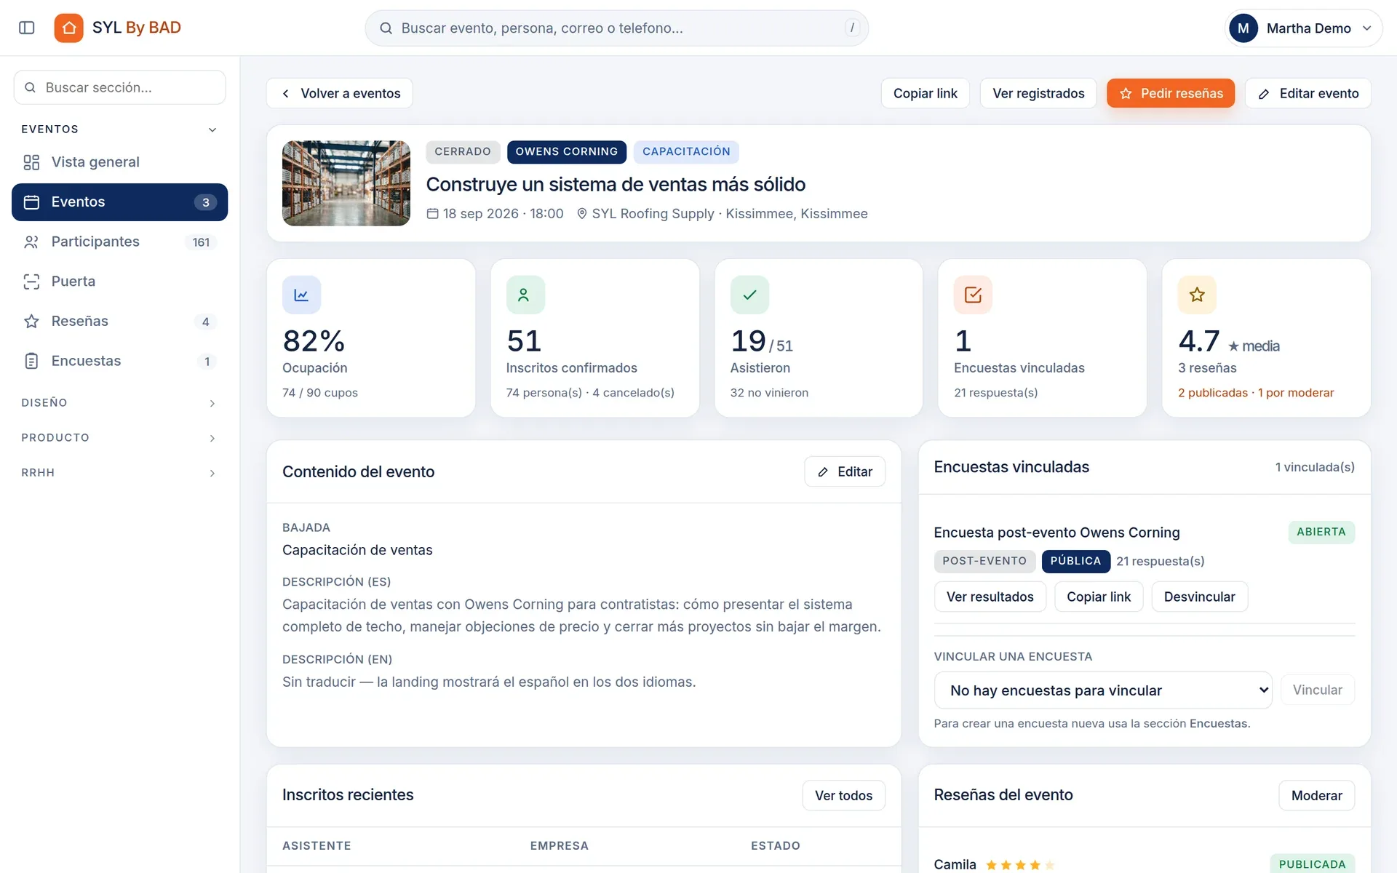The image size is (1397, 873).
Task: Click the Participantes people icon
Action: tap(31, 242)
